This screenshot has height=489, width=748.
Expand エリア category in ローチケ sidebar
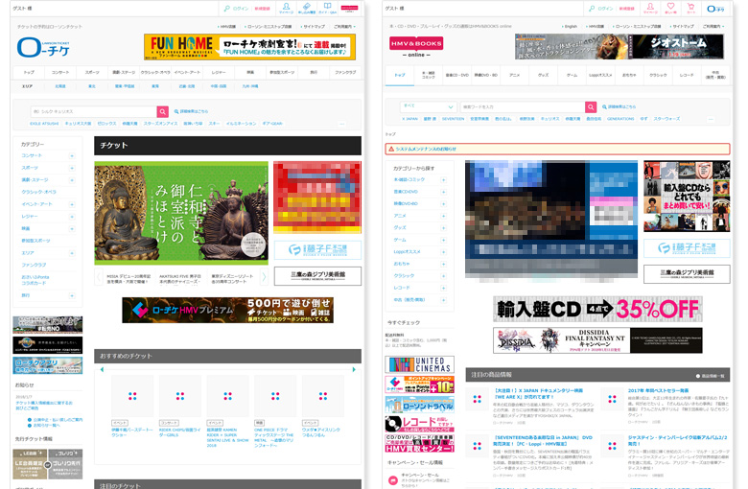(x=72, y=253)
